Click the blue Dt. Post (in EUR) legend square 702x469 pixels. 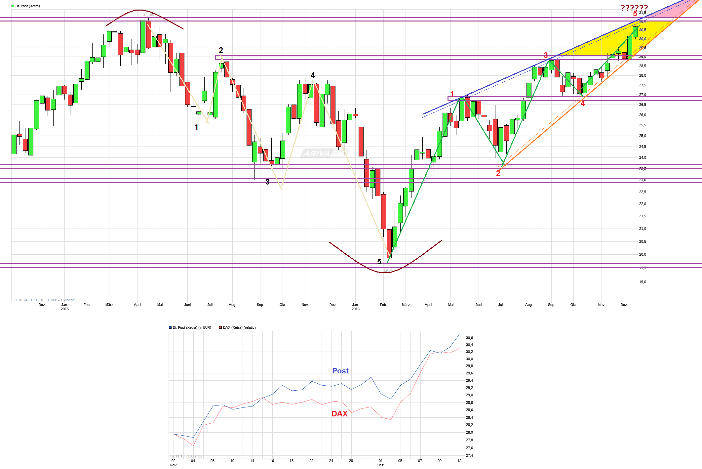point(170,327)
